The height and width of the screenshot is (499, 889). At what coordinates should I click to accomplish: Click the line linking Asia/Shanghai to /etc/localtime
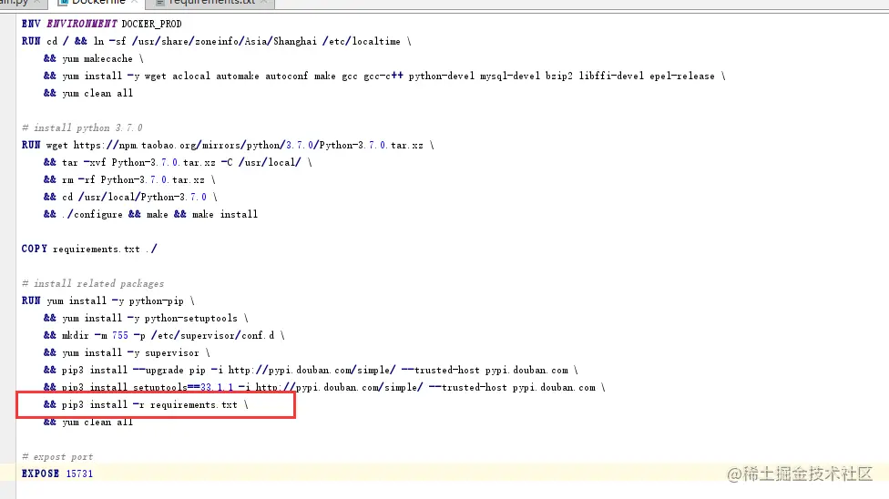click(217, 41)
